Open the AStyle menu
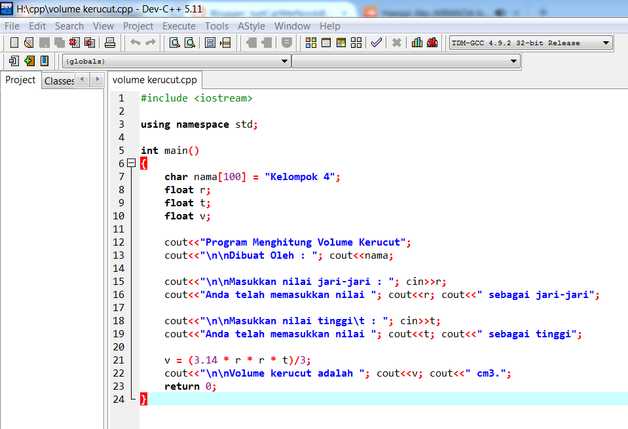The image size is (628, 429). [x=251, y=26]
